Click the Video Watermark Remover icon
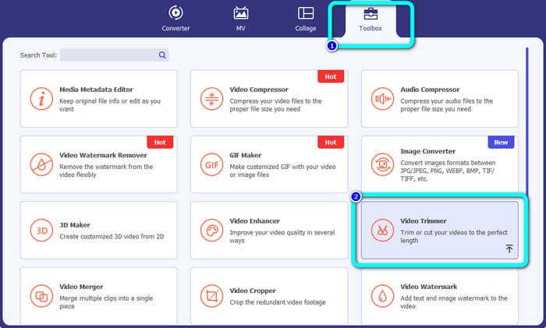Screen dimensions: 546x328 pyautogui.click(x=41, y=165)
